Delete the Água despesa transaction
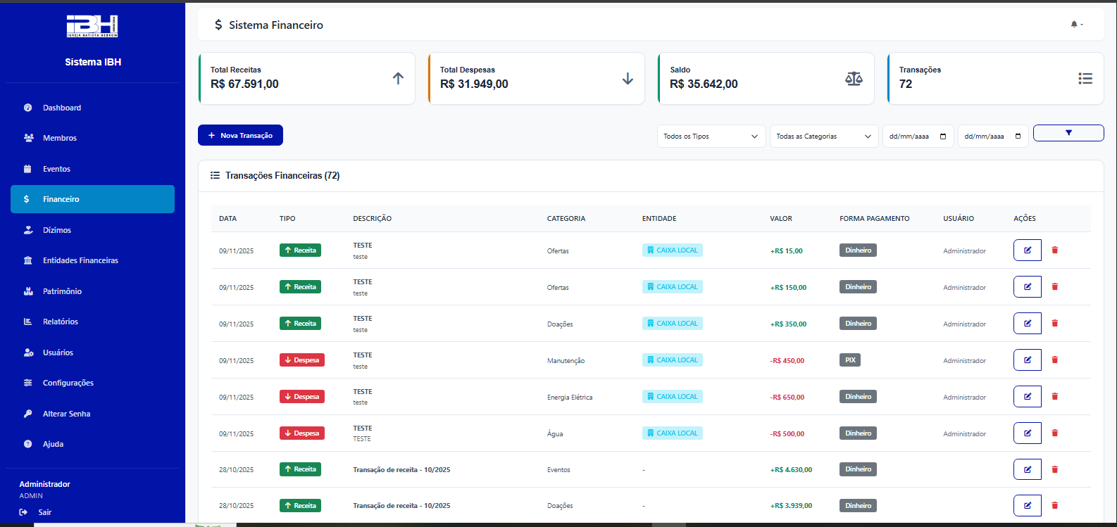This screenshot has width=1117, height=527. click(1054, 433)
